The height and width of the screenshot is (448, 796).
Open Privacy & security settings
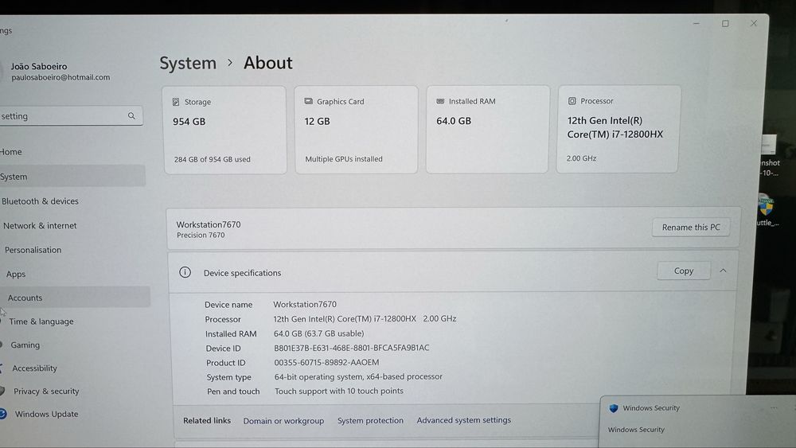pyautogui.click(x=46, y=392)
